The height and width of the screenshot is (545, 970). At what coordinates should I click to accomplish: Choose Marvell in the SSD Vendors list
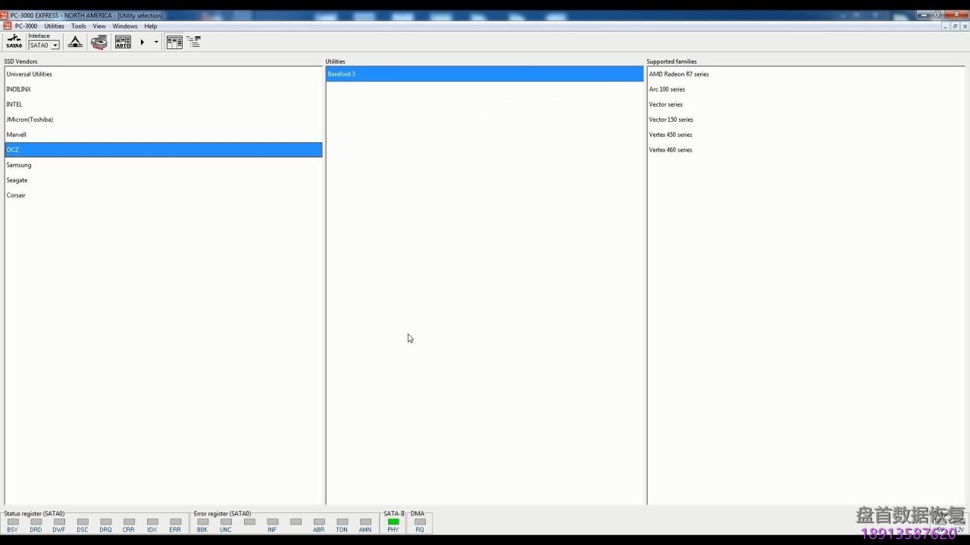pyautogui.click(x=17, y=135)
